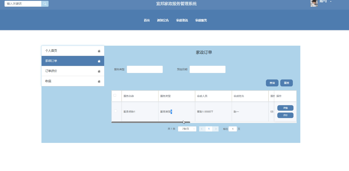Click home icon beside 家政订单
The height and width of the screenshot is (171, 349).
coord(99,61)
